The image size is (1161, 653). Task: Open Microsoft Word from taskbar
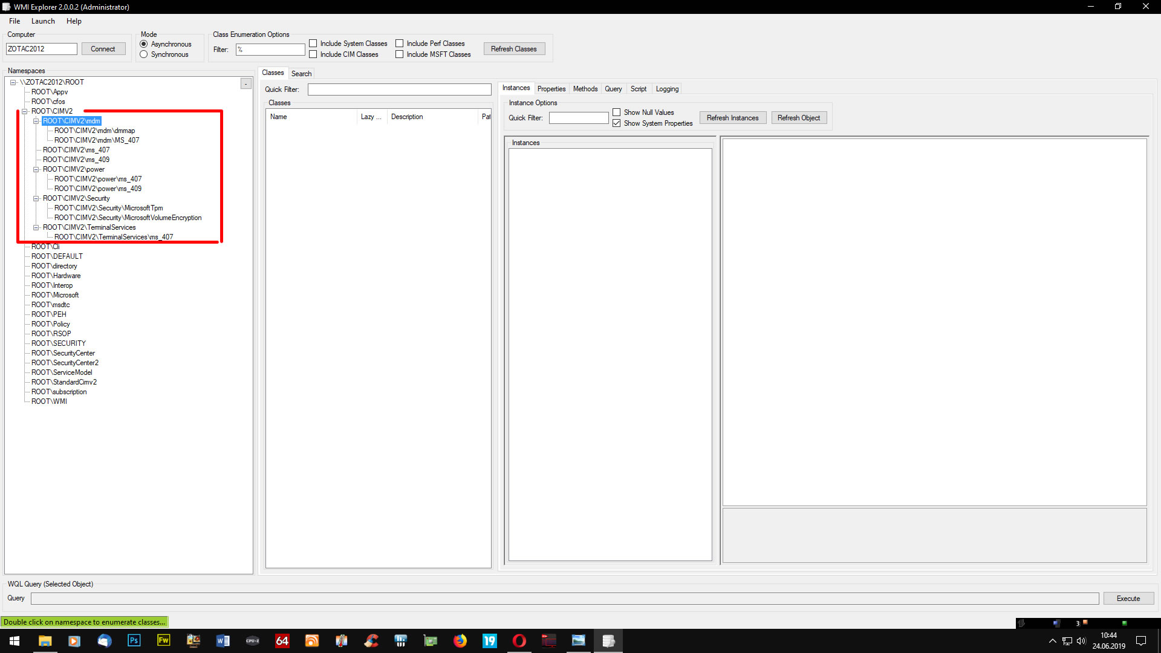pyautogui.click(x=223, y=640)
